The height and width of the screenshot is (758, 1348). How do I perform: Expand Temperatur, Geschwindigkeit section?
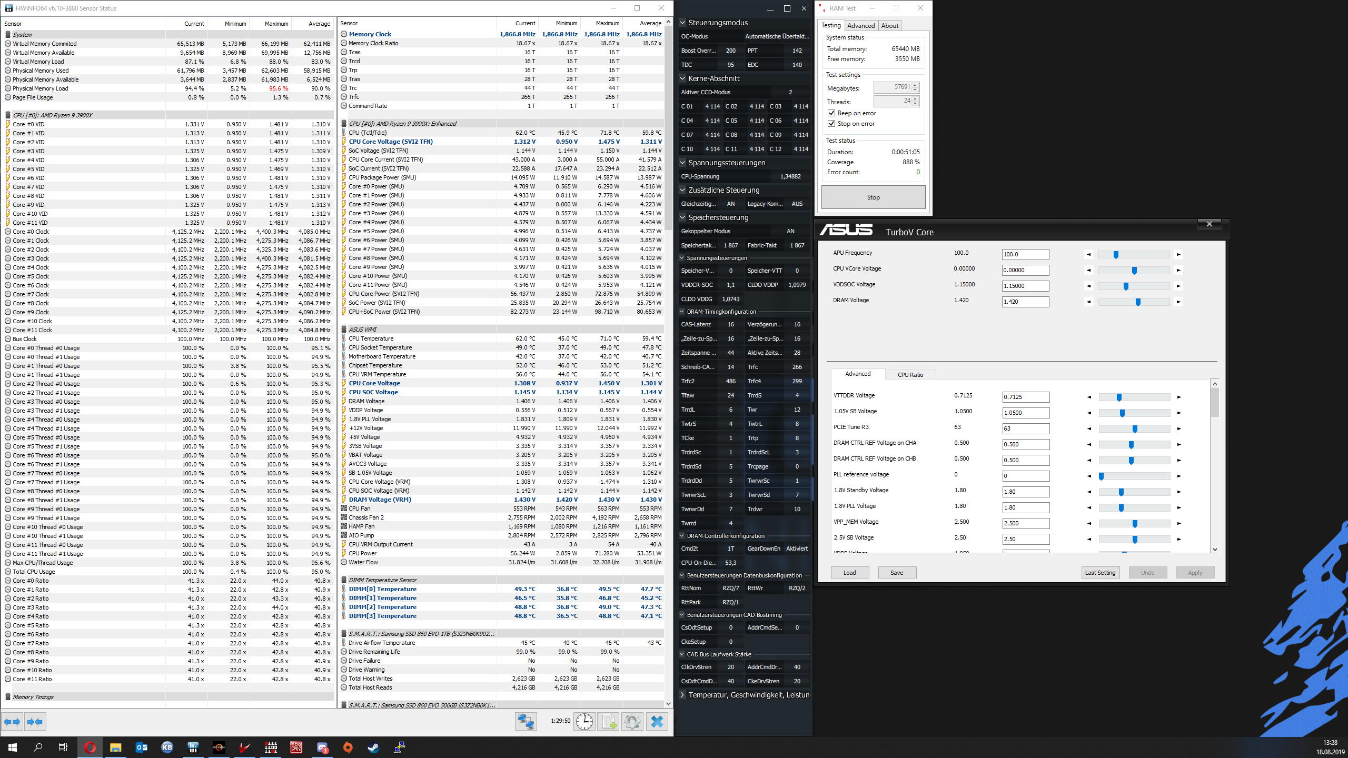(x=682, y=695)
